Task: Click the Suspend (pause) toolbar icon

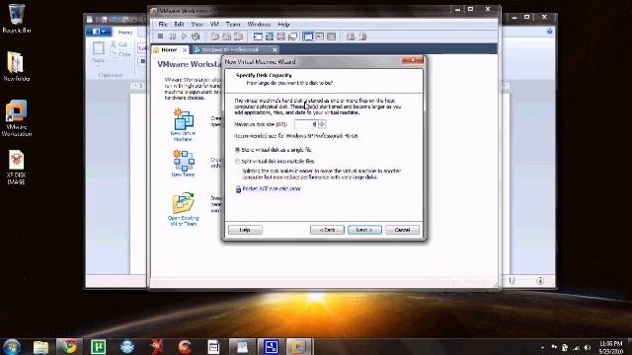Action: point(173,36)
